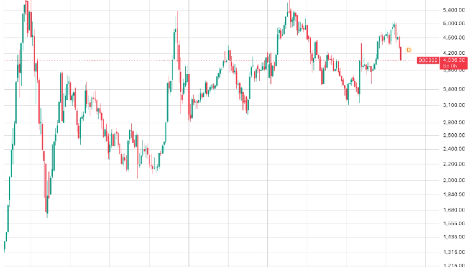
Task: Click the orange D dividend marker
Action: click(408, 50)
